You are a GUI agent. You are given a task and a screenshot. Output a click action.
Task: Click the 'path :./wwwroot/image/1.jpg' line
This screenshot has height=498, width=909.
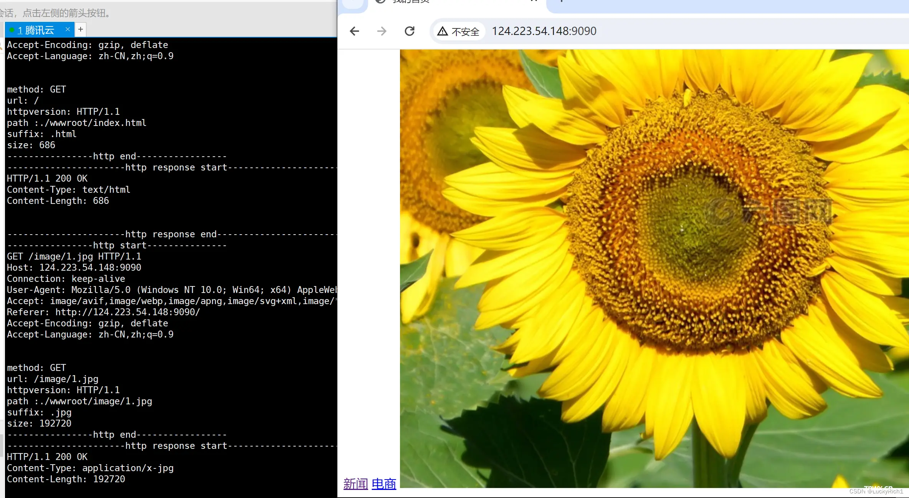79,401
